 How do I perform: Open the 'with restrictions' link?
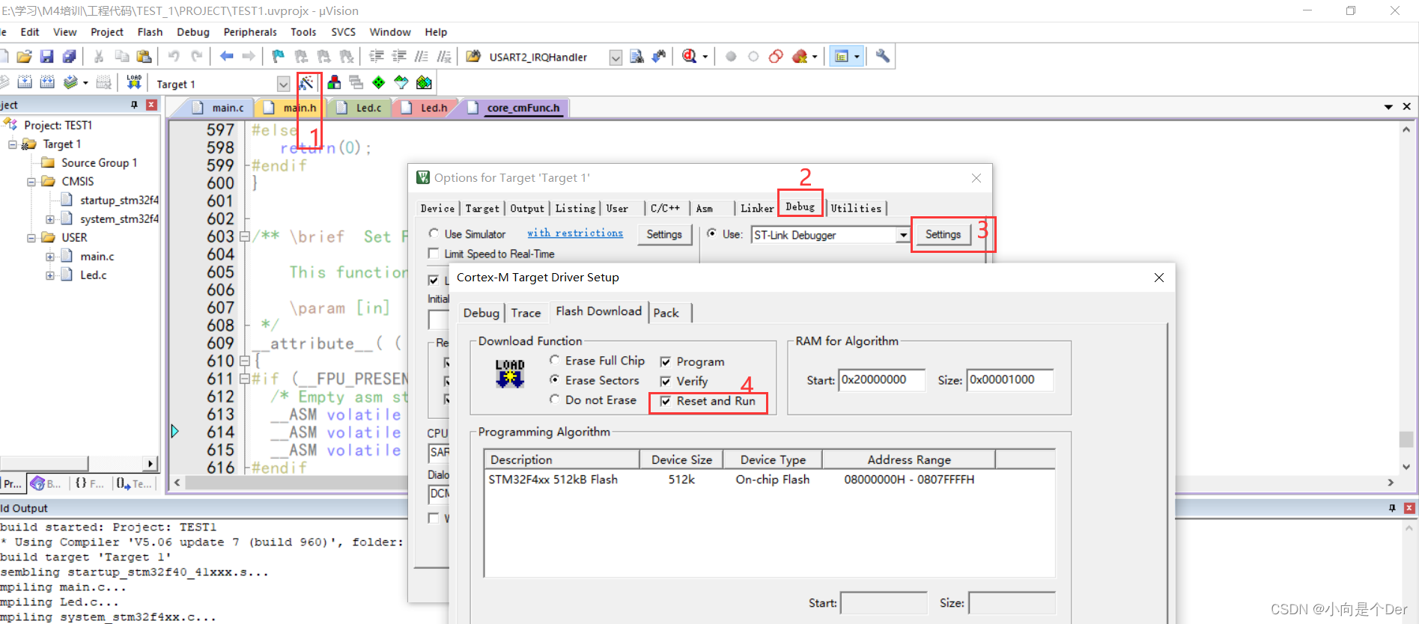575,233
